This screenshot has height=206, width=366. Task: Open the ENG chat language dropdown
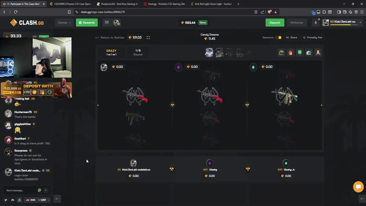click(37, 200)
